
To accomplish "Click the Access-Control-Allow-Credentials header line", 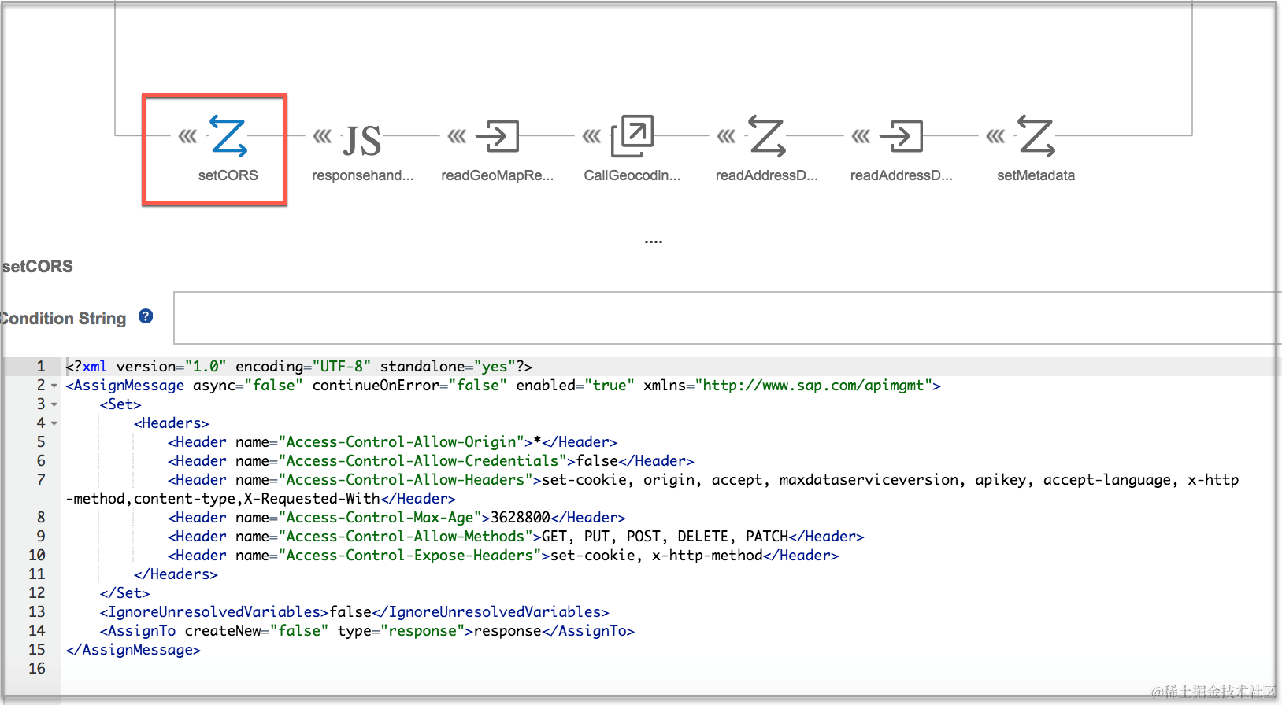I will click(x=431, y=461).
